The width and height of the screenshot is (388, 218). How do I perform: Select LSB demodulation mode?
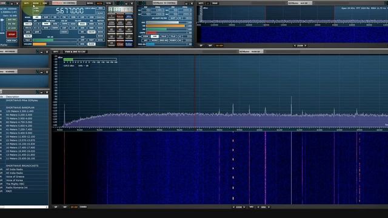[x=82, y=18]
